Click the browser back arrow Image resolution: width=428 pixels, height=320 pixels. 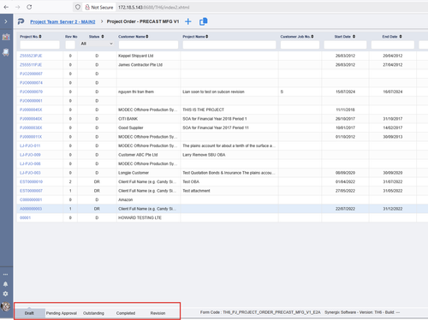click(x=6, y=7)
